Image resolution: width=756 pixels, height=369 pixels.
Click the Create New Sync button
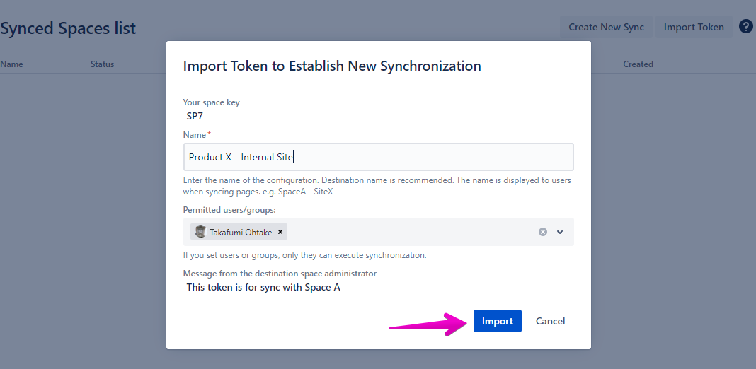[606, 27]
